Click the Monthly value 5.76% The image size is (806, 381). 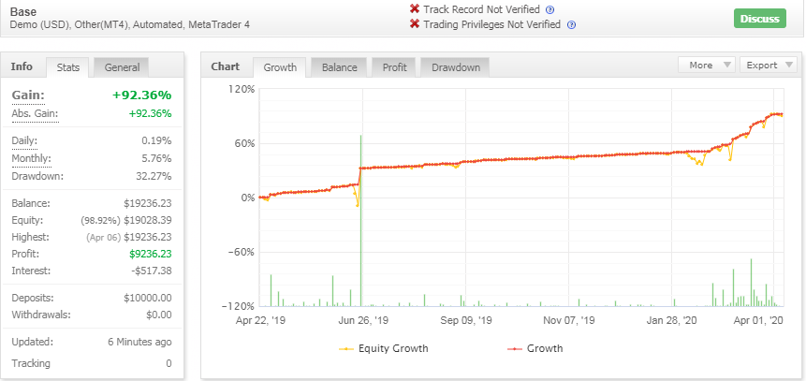tap(156, 158)
